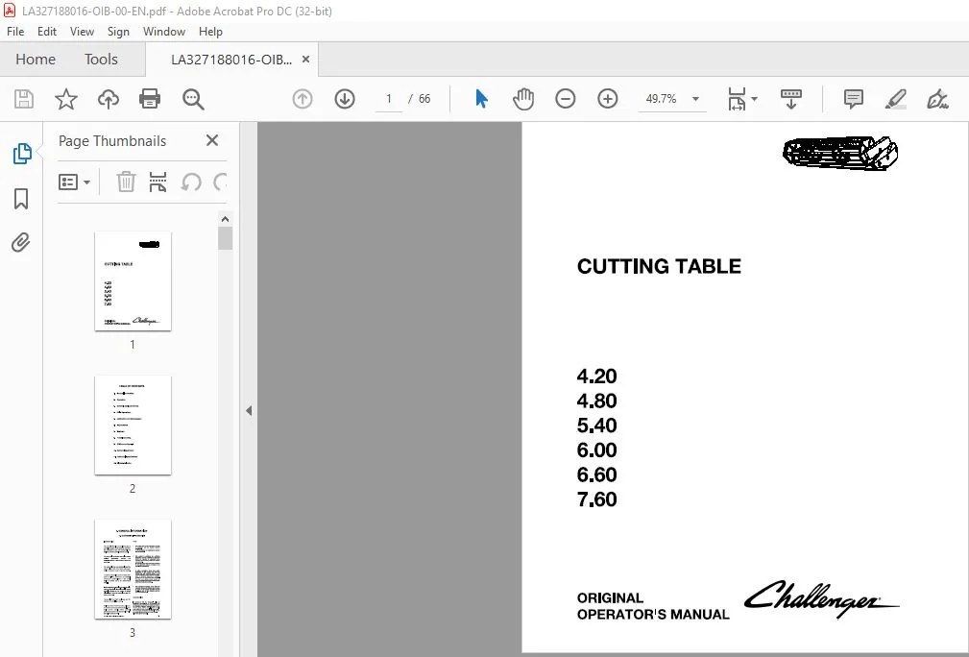
Task: Zoom in with plus button
Action: [608, 99]
